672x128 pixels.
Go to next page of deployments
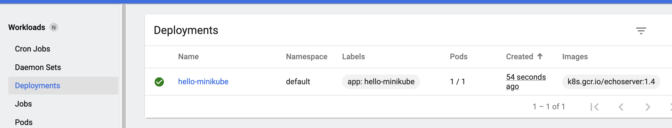(x=648, y=107)
